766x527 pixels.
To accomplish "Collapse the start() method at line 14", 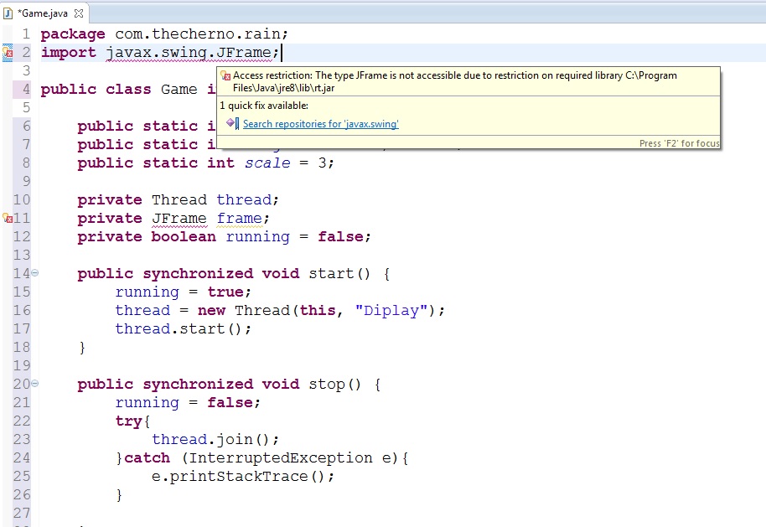I will click(34, 273).
